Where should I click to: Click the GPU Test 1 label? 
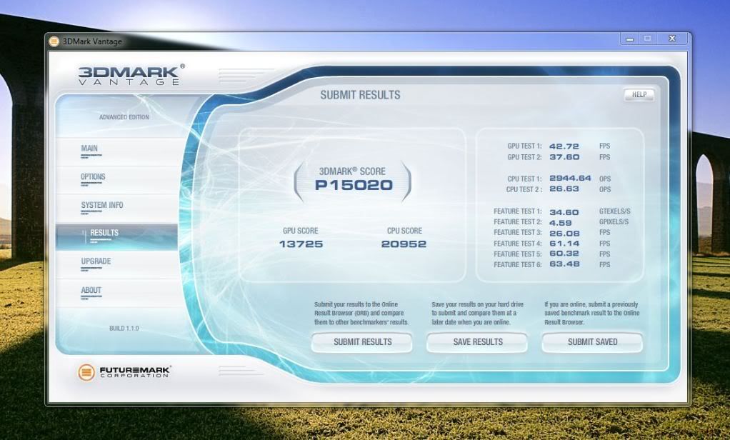click(525, 146)
